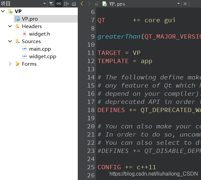
Task: Click the VP.pro file icon in tree
Action: 17,19
